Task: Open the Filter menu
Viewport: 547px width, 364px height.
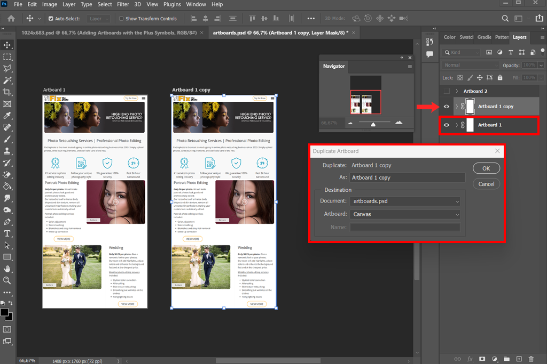Action: click(123, 4)
